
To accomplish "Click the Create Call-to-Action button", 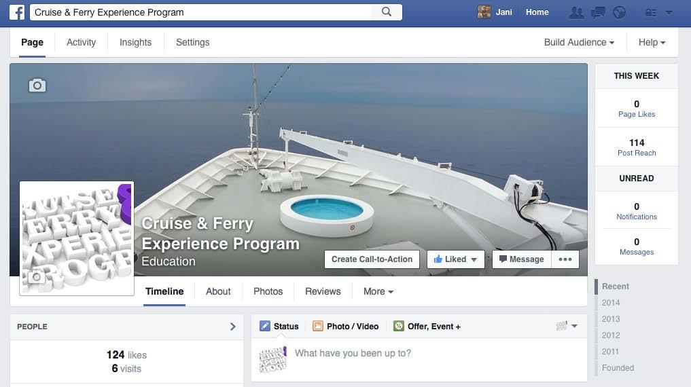I will pyautogui.click(x=372, y=259).
